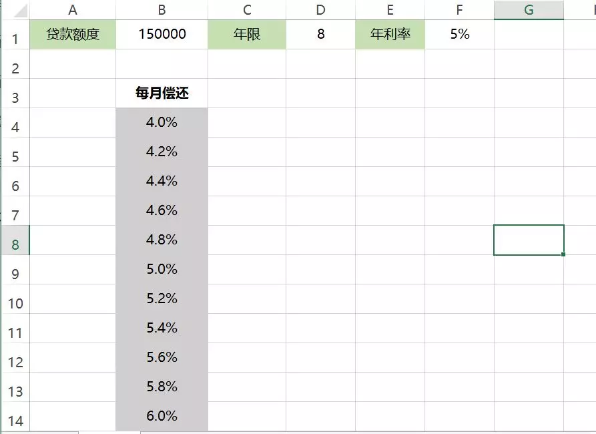Select the cell containing 8 years
The height and width of the screenshot is (434, 596).
[x=321, y=34]
